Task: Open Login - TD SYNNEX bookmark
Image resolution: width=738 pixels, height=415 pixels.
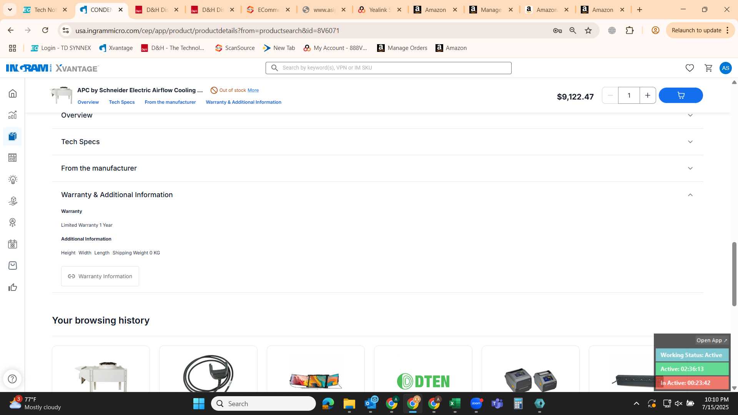Action: click(61, 48)
